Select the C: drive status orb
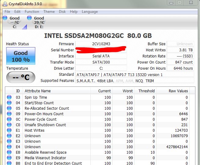This screenshot has height=165, width=200. tap(5, 18)
